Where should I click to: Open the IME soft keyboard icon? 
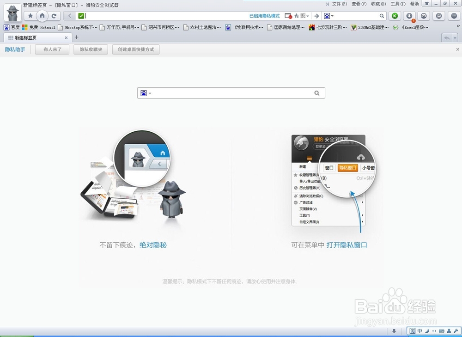[441, 331]
